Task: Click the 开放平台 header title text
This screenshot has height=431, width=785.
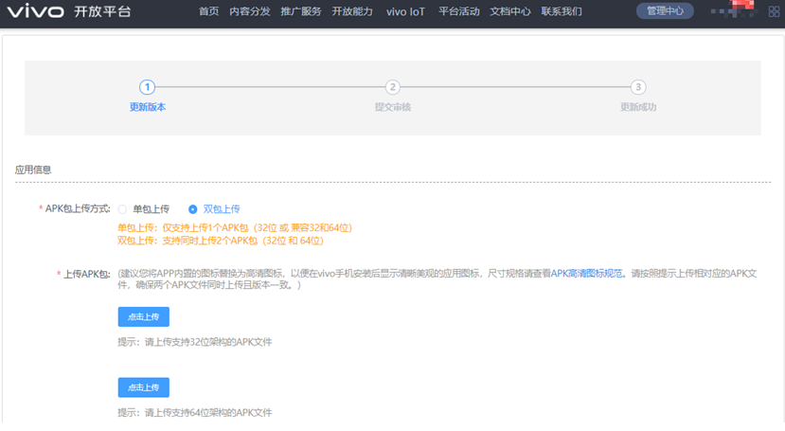Action: (102, 11)
